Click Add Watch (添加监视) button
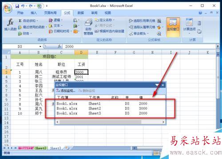This screenshot has height=159, width=222. [66, 91]
